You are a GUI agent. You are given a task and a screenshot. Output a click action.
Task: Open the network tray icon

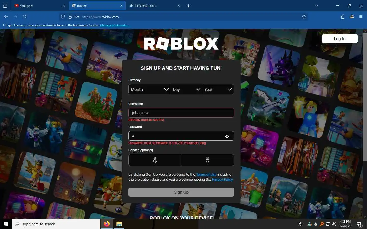(x=328, y=224)
